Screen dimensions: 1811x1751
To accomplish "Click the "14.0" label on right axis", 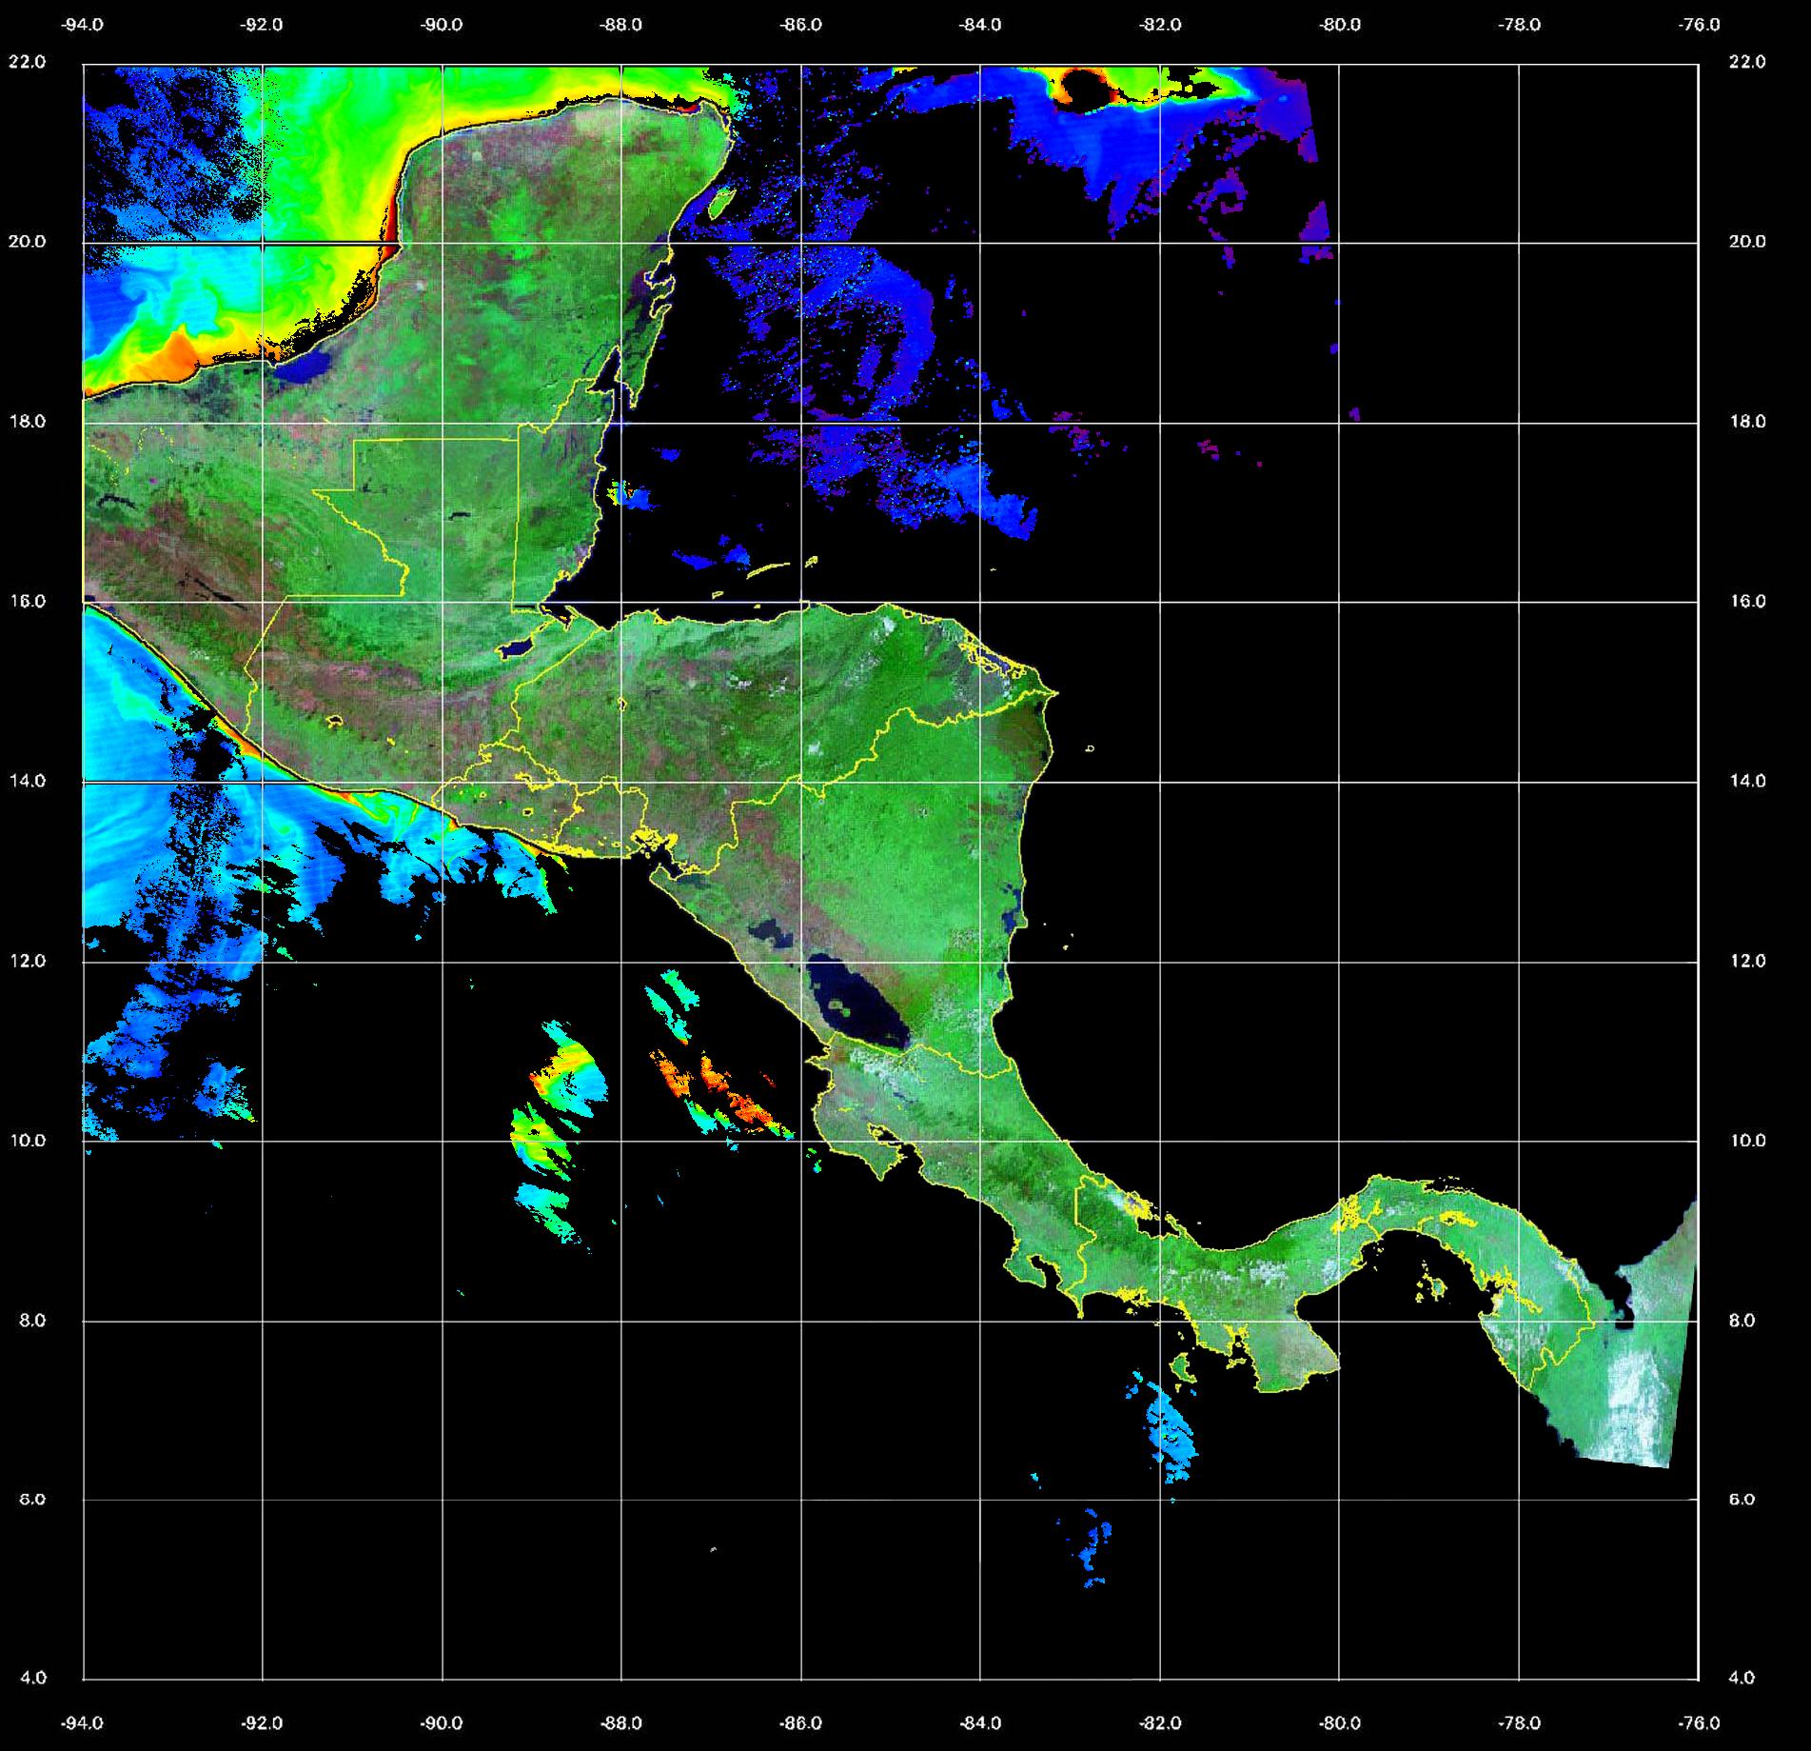I will pos(1746,781).
